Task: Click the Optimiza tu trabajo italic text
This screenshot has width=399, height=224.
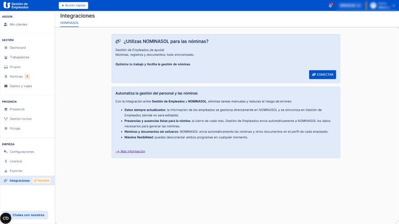Action: click(x=153, y=64)
